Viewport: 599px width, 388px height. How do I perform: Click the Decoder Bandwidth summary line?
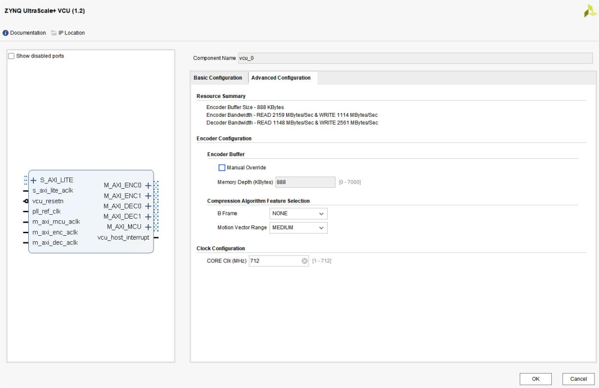pos(292,123)
